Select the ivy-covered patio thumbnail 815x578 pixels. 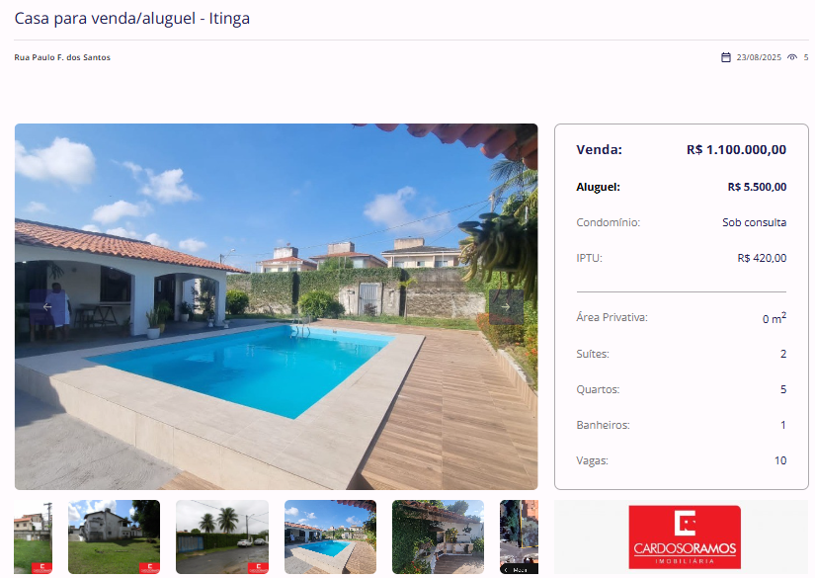439,537
